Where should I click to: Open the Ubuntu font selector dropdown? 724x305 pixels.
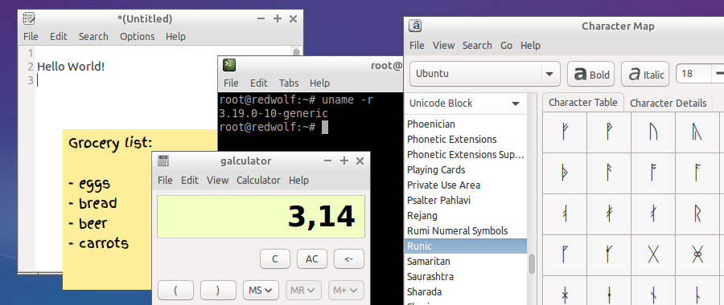pyautogui.click(x=485, y=74)
